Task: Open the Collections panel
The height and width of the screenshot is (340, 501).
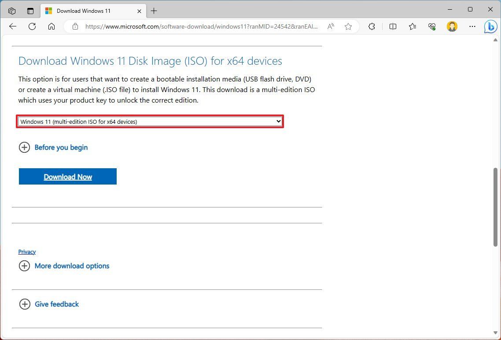Action: (x=412, y=26)
